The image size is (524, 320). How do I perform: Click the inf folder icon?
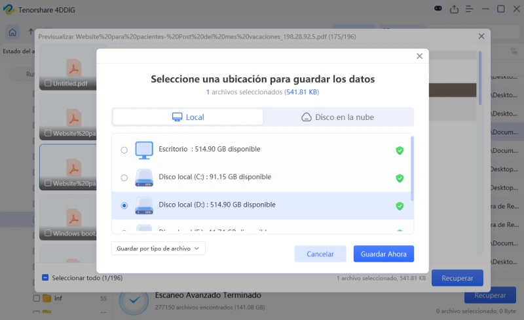47,298
